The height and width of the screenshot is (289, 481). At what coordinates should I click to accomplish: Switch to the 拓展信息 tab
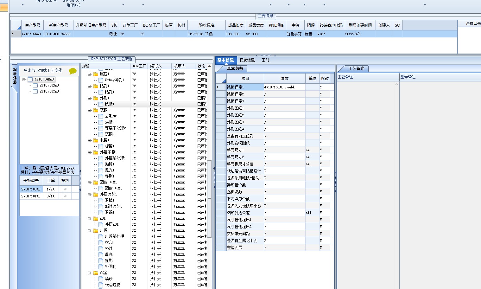247,60
